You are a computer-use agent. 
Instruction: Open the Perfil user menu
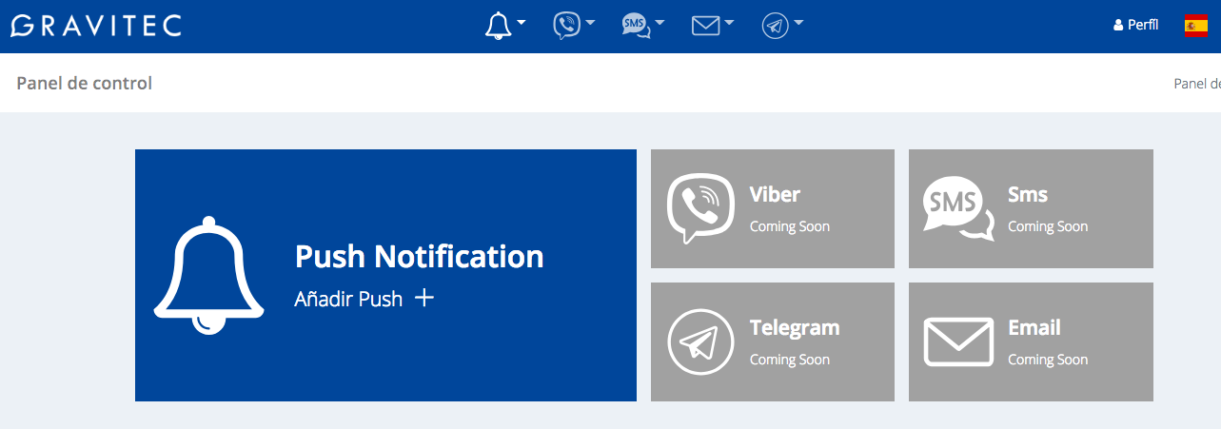tap(1136, 26)
